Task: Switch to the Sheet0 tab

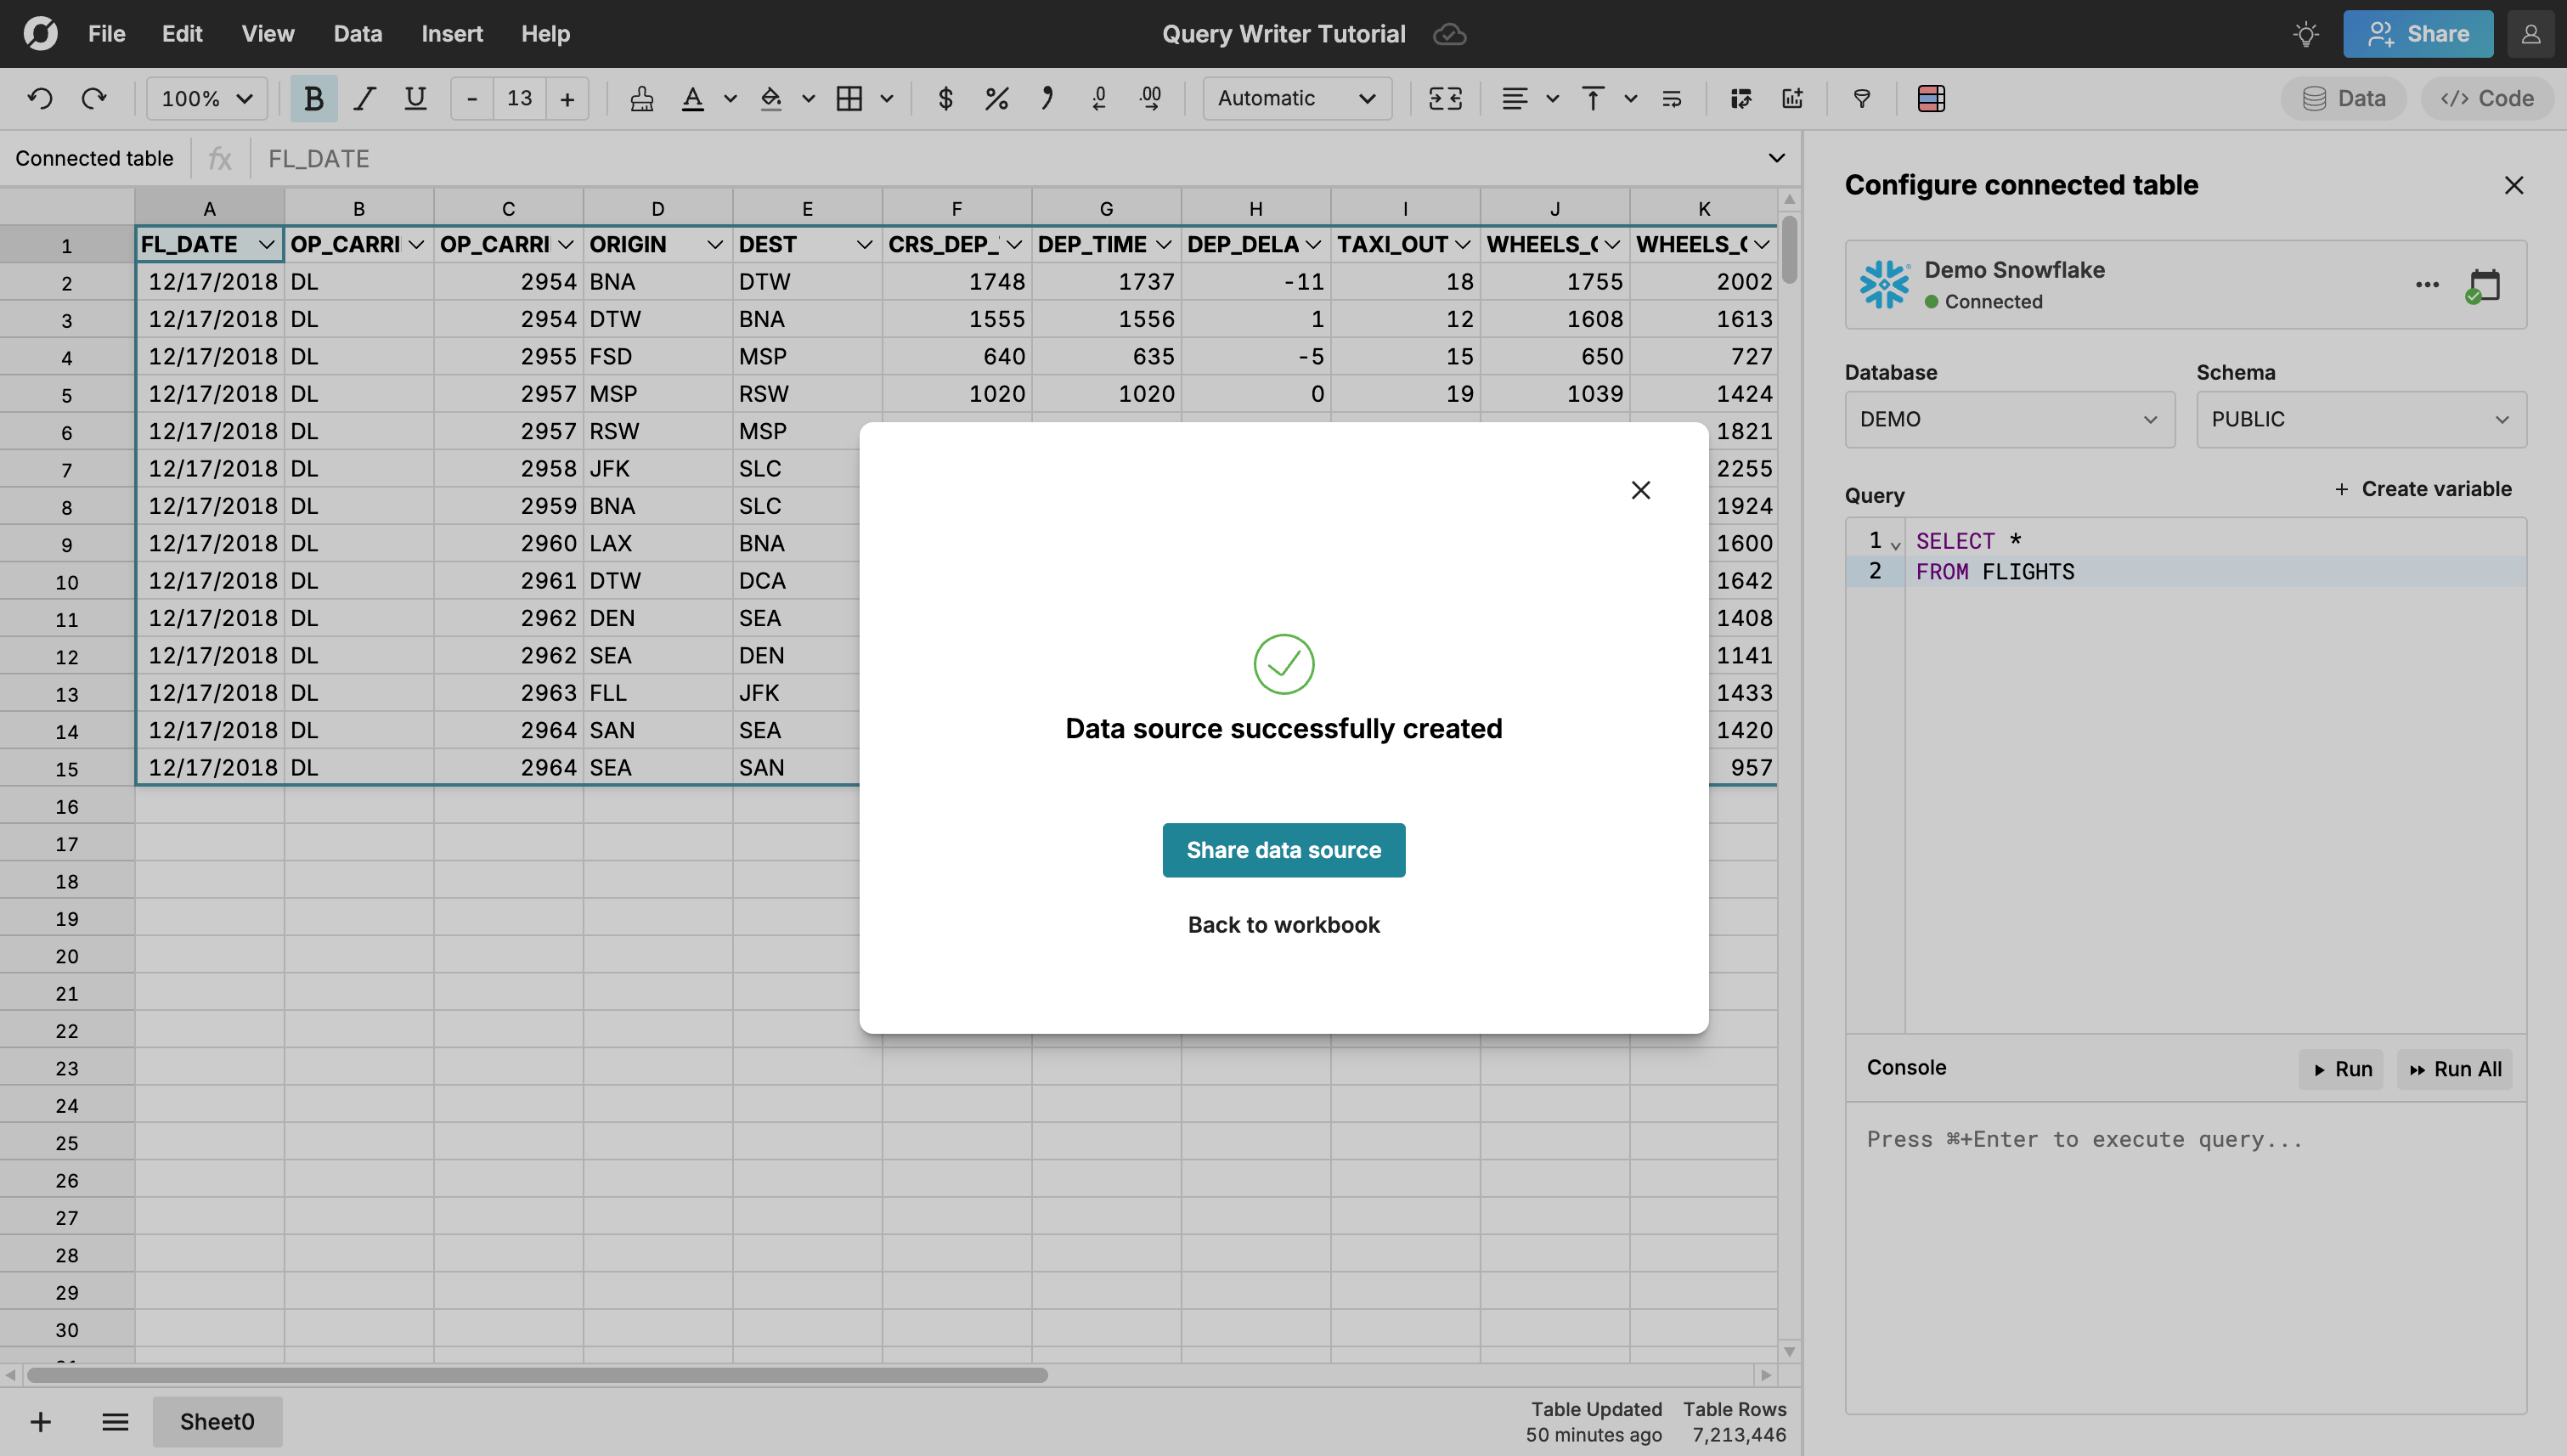Action: pyautogui.click(x=217, y=1421)
